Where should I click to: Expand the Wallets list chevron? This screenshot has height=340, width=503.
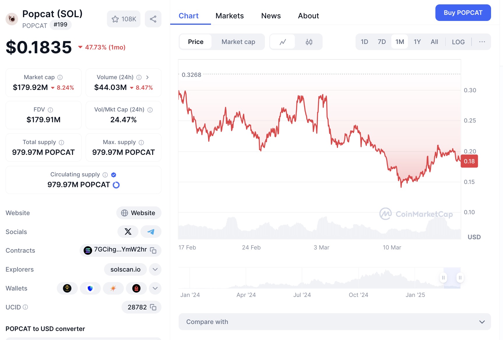coord(155,288)
